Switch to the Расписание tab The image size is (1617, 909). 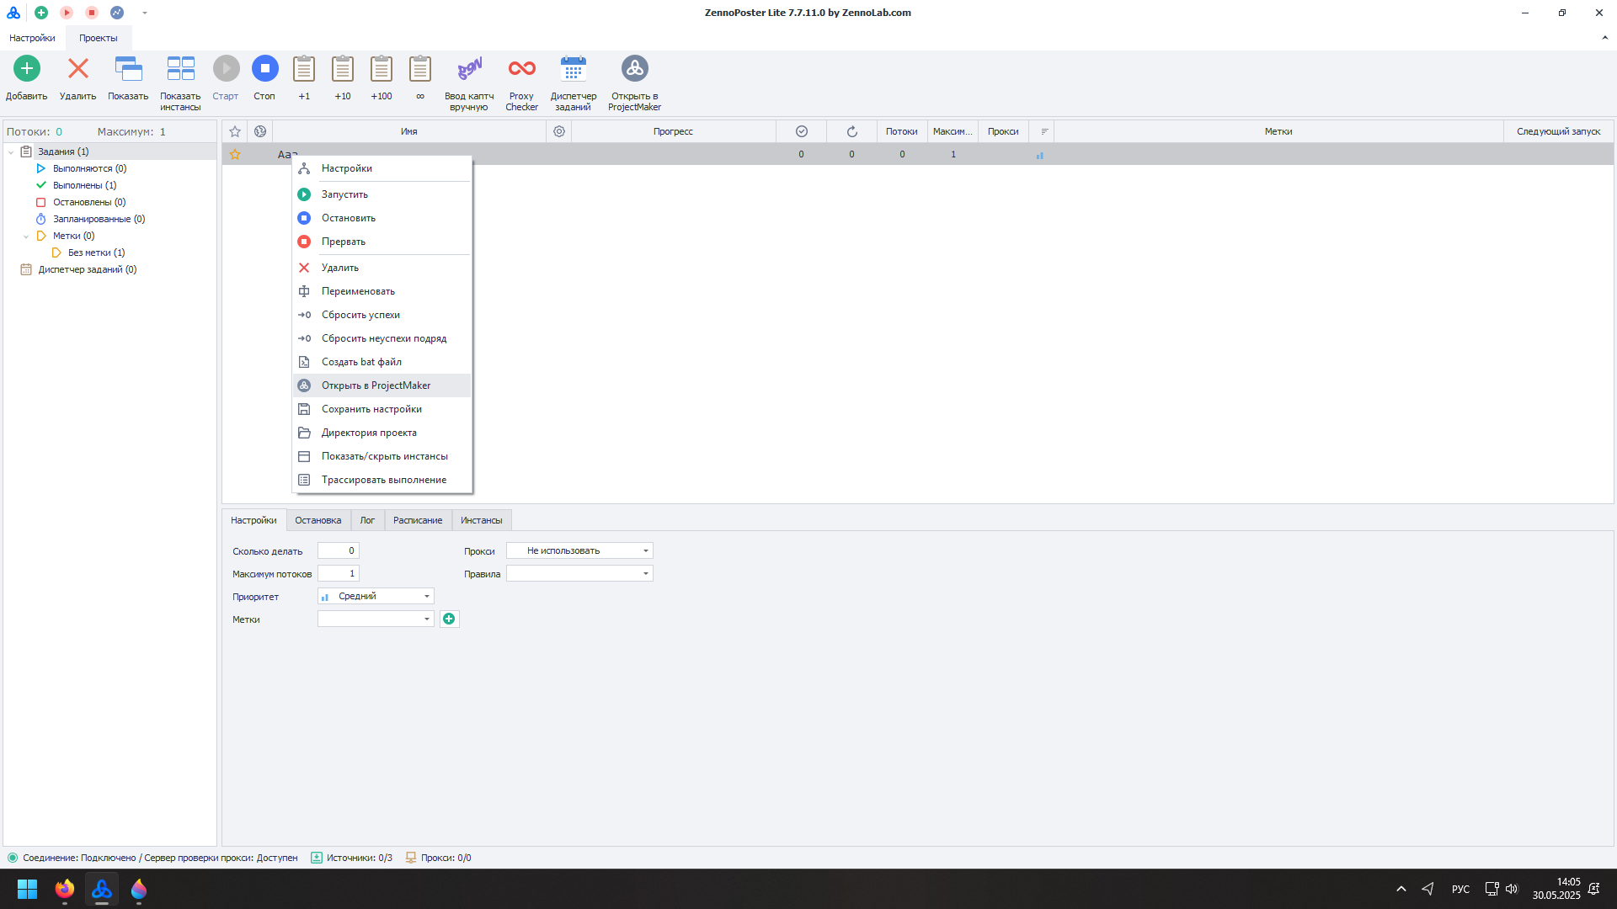coord(418,520)
